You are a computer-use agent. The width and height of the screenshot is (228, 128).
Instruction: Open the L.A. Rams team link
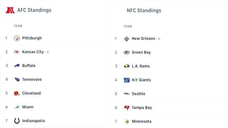pyautogui.click(x=141, y=66)
